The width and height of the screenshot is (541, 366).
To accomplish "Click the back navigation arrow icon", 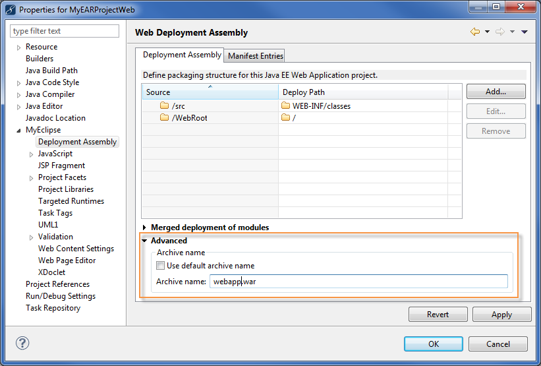I will click(x=474, y=32).
